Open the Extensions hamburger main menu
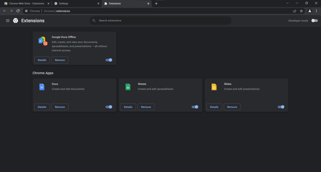The width and height of the screenshot is (321, 172). click(x=8, y=21)
